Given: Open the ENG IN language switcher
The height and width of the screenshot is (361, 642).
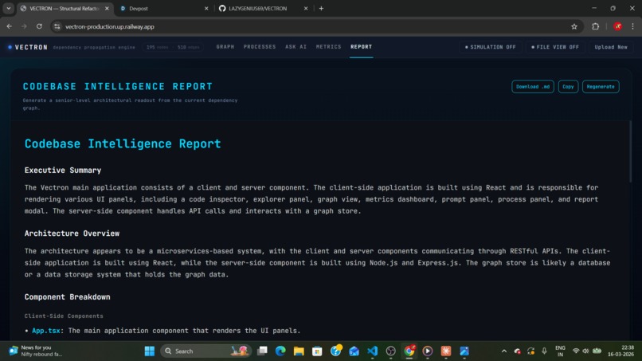Looking at the screenshot, I should (560, 351).
